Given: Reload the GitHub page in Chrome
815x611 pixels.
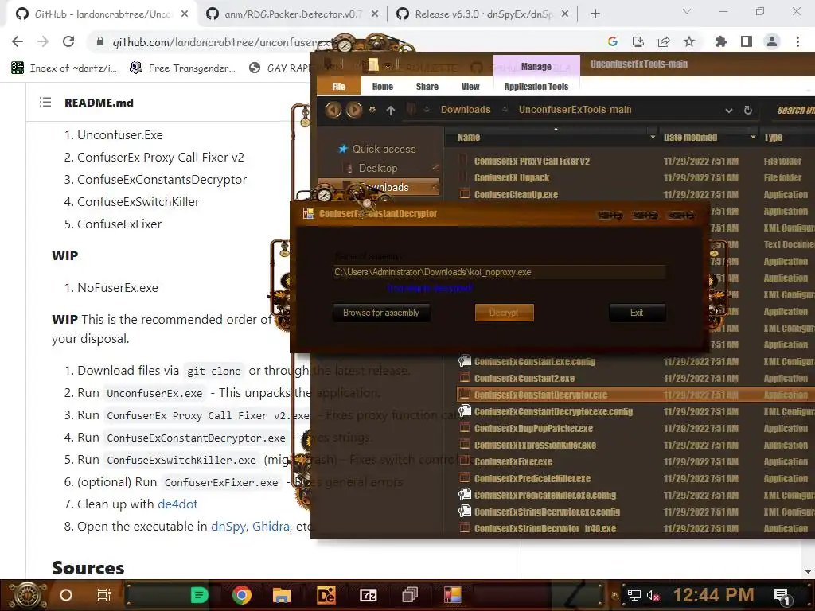Looking at the screenshot, I should click(x=68, y=41).
